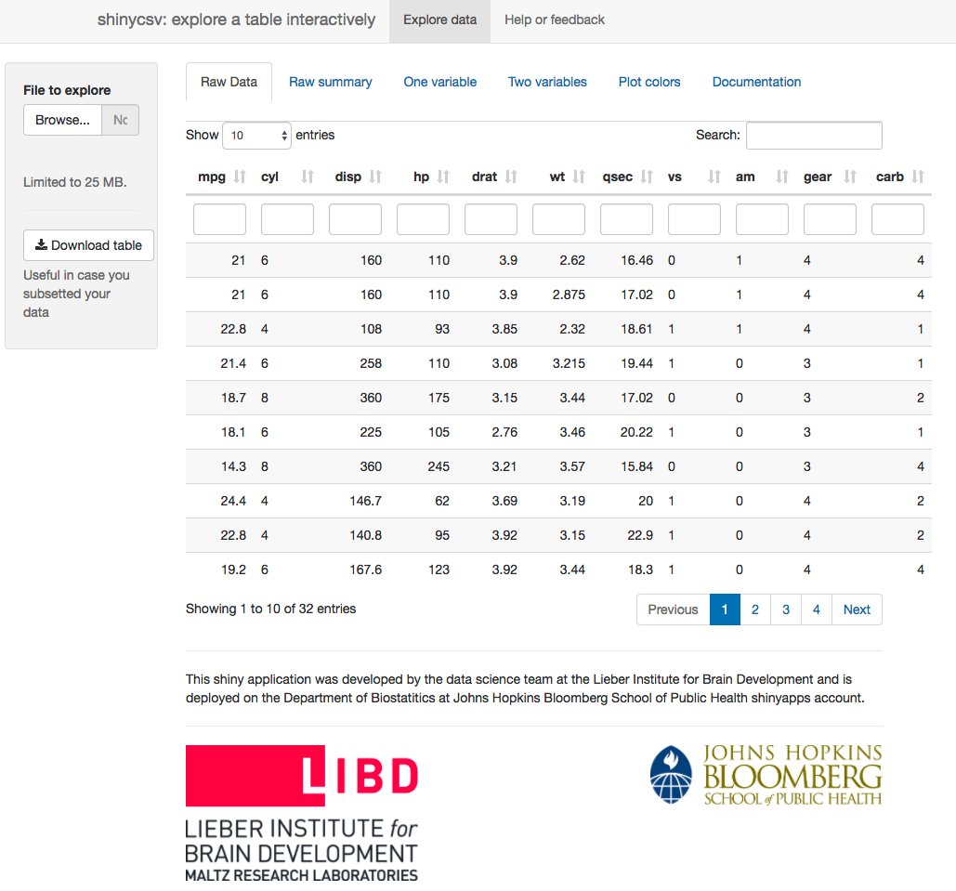956x891 pixels.
Task: Click the mpg column filter box
Action: point(219,219)
